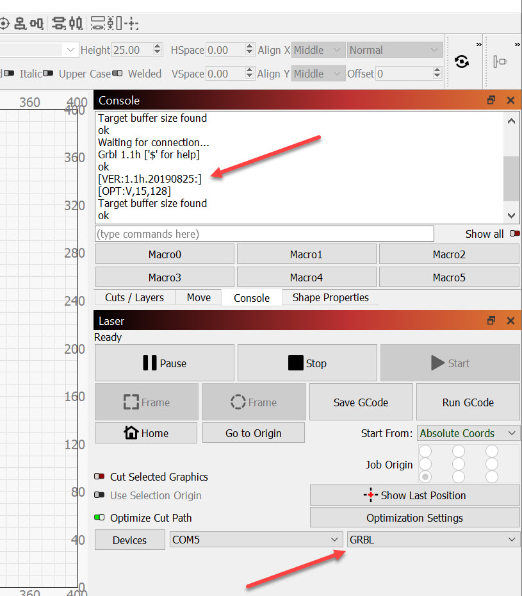This screenshot has height=596, width=522.
Task: Click the circular Frame button
Action: pos(253,402)
